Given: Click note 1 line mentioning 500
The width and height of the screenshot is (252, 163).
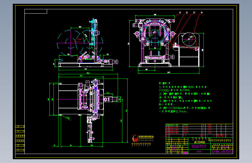Looking at the screenshot, I should [183, 87].
